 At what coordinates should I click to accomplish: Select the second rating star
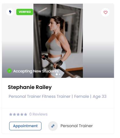(14, 114)
